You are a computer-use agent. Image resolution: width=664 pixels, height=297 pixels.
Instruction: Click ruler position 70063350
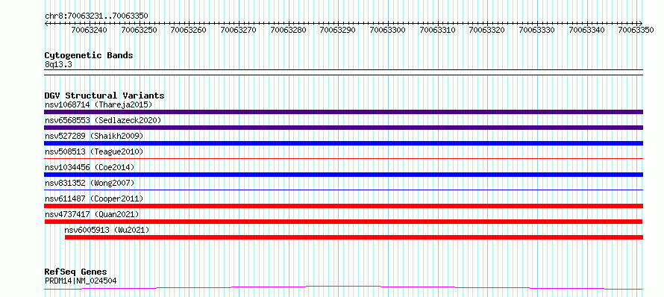pos(636,30)
